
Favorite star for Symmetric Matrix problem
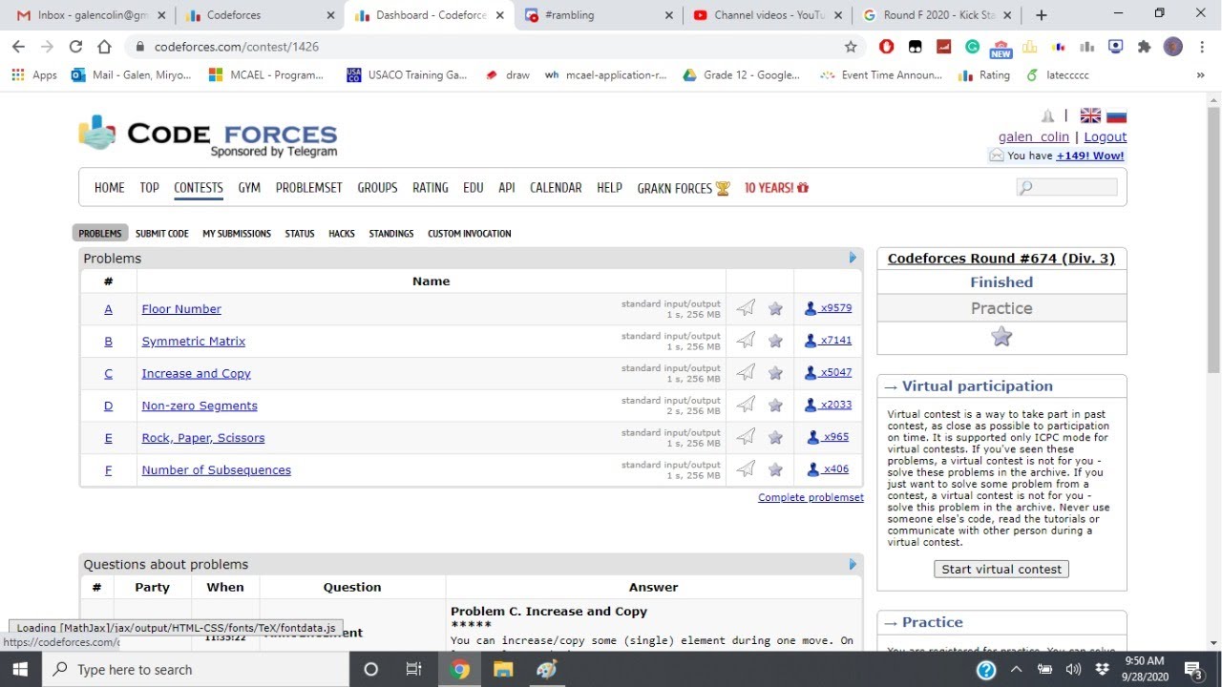click(x=775, y=341)
